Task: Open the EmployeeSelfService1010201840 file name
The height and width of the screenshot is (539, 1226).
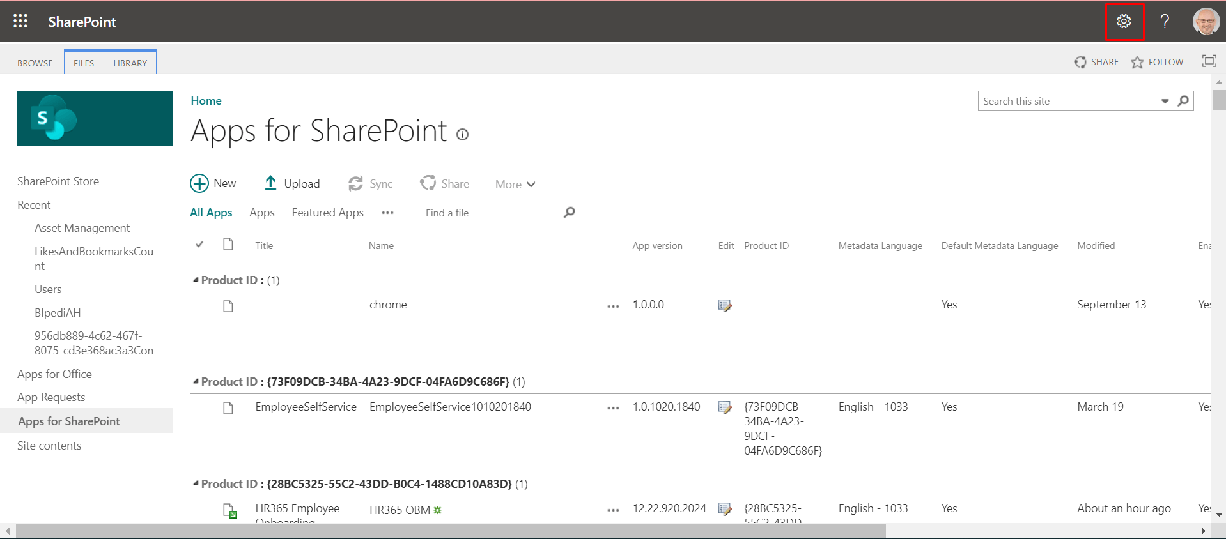Action: coord(450,407)
